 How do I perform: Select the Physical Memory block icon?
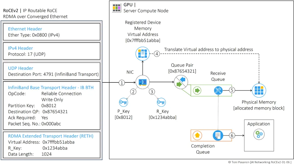click(x=259, y=91)
